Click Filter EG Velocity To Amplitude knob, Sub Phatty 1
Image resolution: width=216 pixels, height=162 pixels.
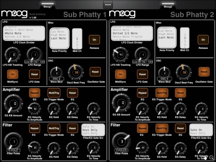coord(35,148)
